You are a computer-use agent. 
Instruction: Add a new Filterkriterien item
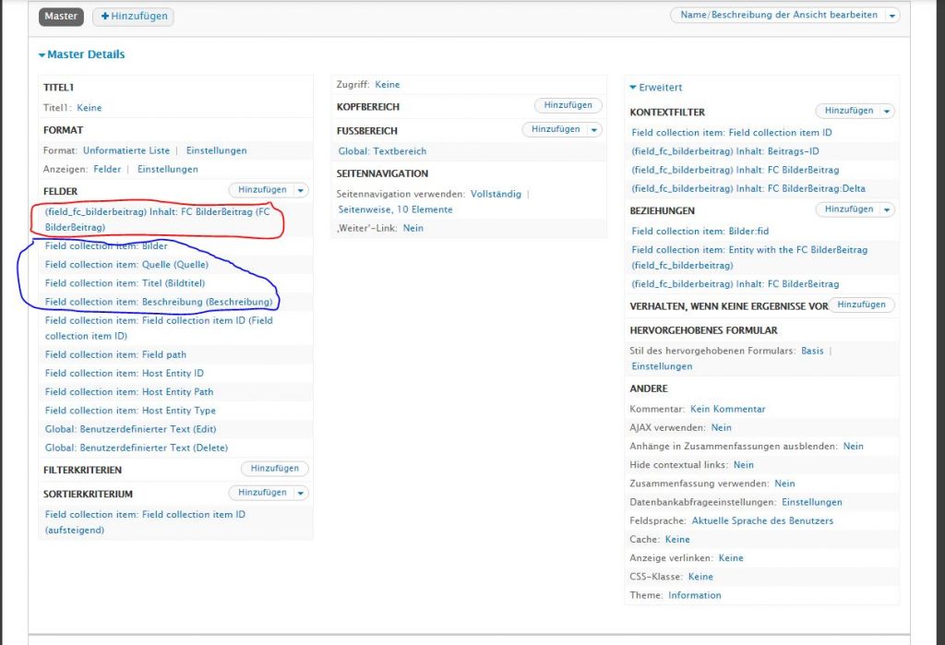pos(274,469)
